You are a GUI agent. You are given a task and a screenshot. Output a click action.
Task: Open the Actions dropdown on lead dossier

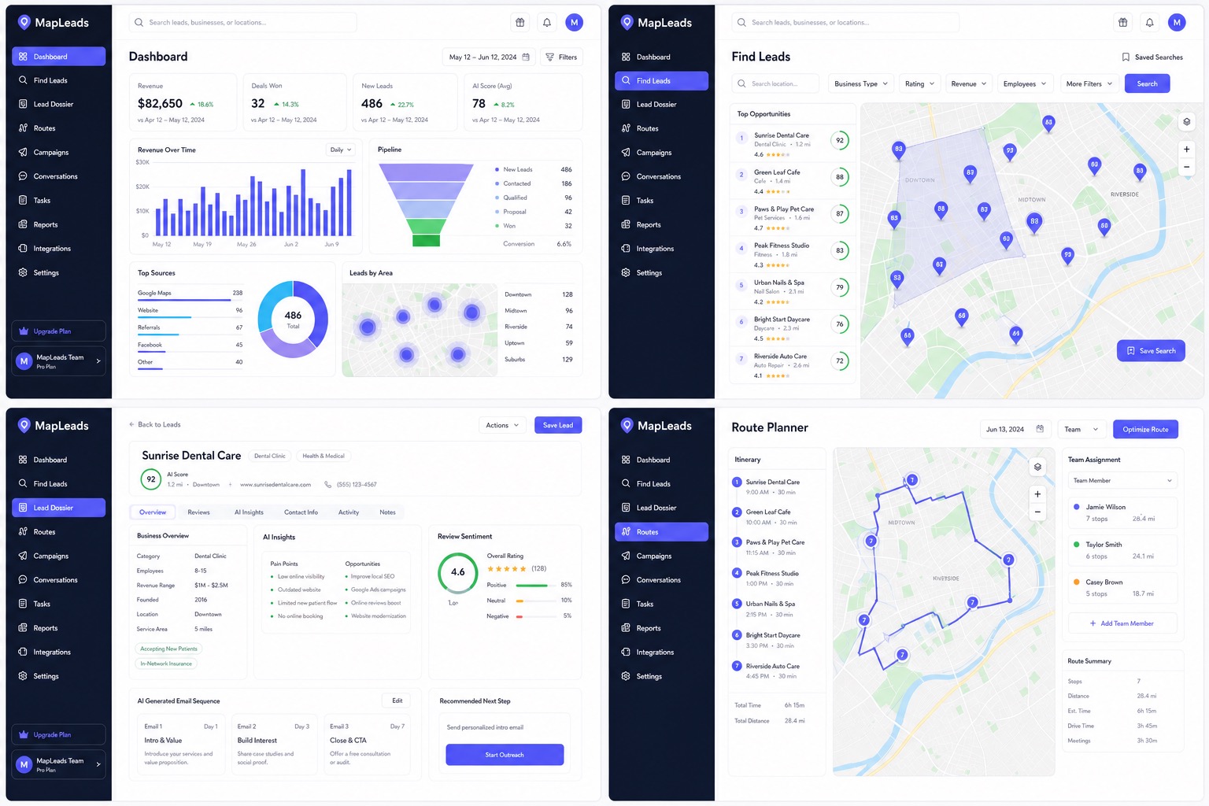501,425
